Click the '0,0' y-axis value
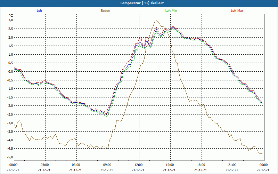Image resolution: width=278 pixels, height=174 pixels. (11, 72)
